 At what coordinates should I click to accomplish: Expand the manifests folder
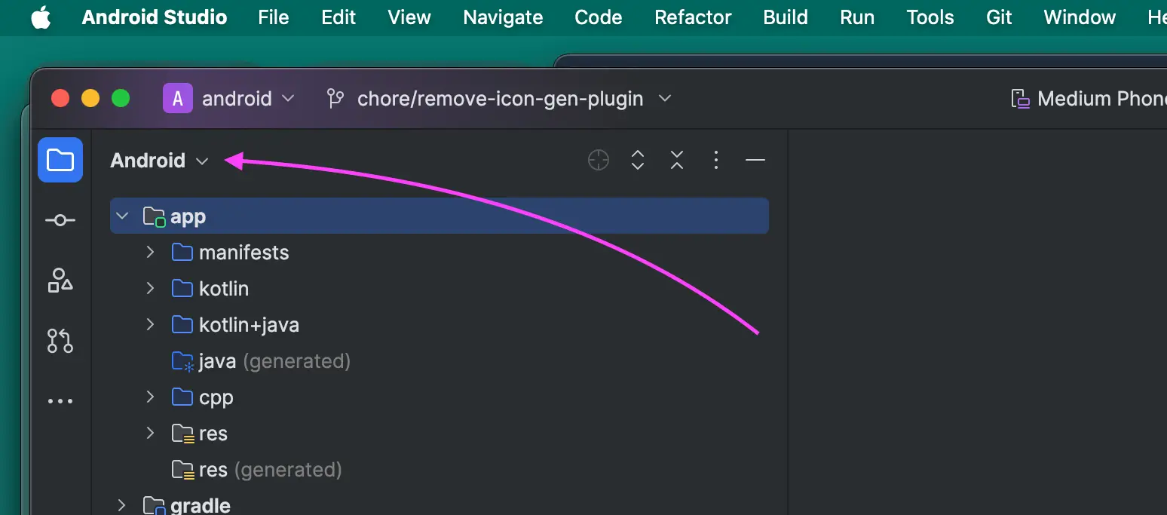150,252
